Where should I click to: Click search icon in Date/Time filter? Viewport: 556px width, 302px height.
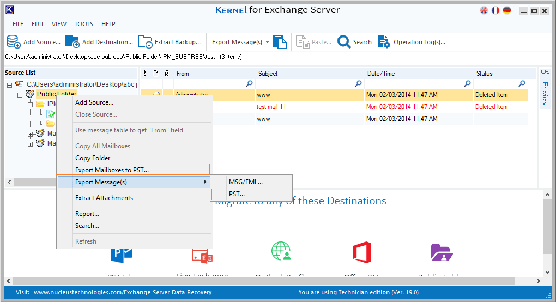[467, 83]
